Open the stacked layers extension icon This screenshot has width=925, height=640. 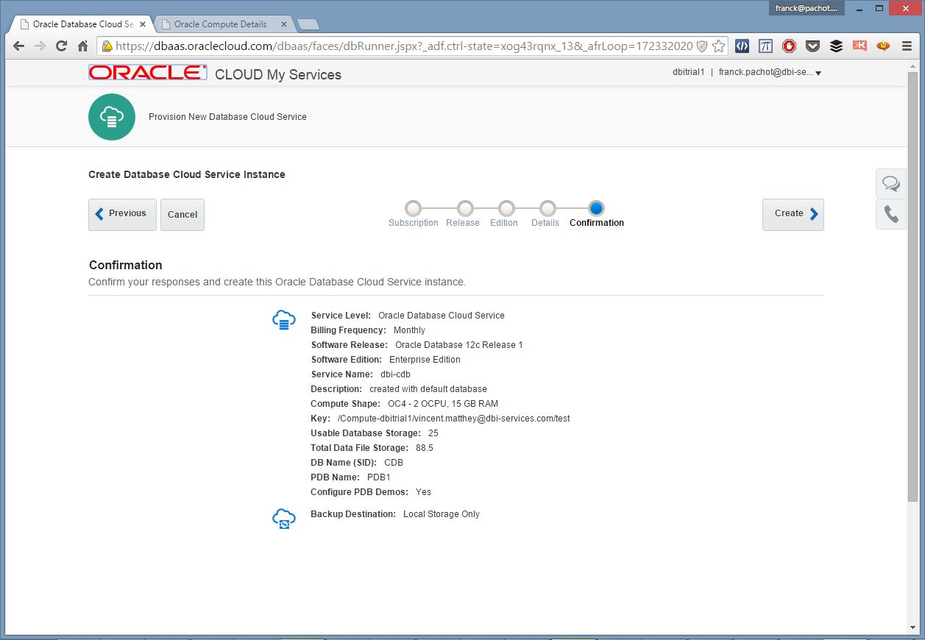[836, 46]
